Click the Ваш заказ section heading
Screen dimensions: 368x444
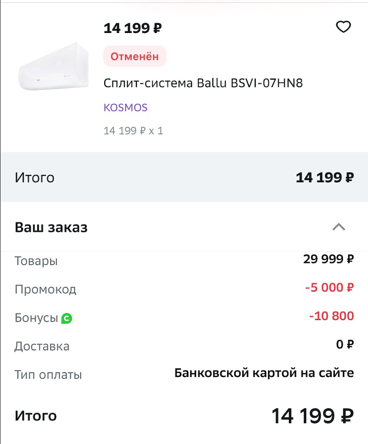[x=51, y=227]
